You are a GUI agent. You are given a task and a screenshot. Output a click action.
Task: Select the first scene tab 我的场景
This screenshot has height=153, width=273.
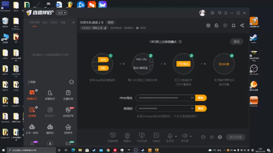(x=34, y=22)
